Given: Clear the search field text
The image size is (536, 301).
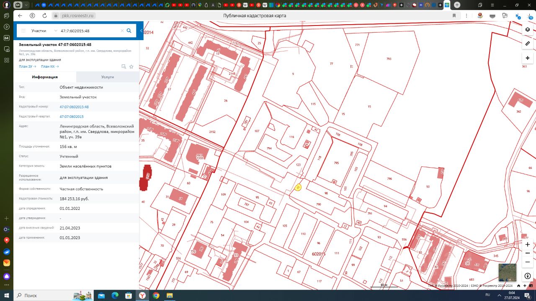Looking at the screenshot, I should pyautogui.click(x=122, y=31).
